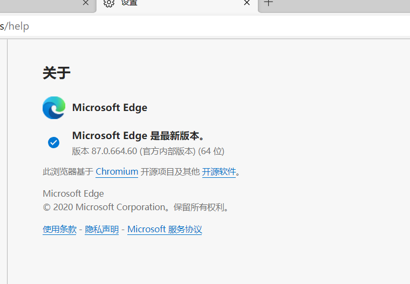
Task: Click the '© 2020 Microsoft Corporation' copyright text
Action: (x=104, y=207)
